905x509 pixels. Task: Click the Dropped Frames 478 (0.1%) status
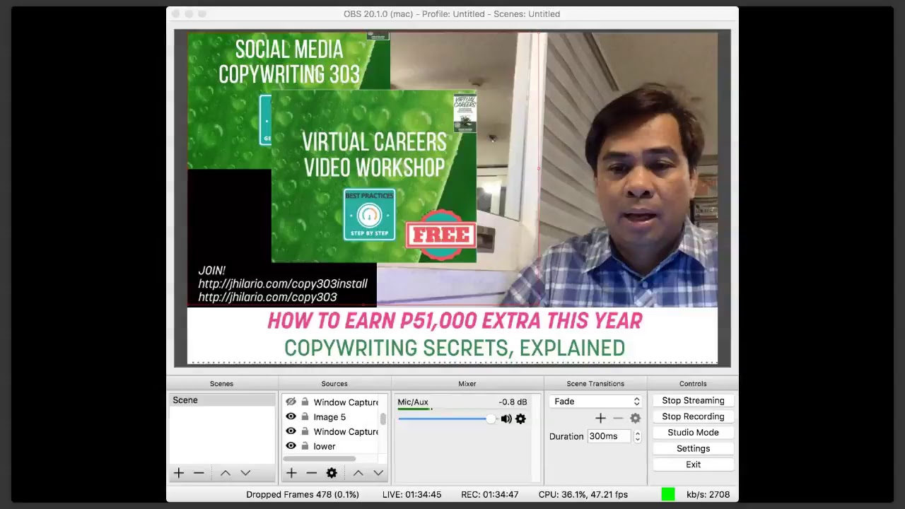coord(303,494)
